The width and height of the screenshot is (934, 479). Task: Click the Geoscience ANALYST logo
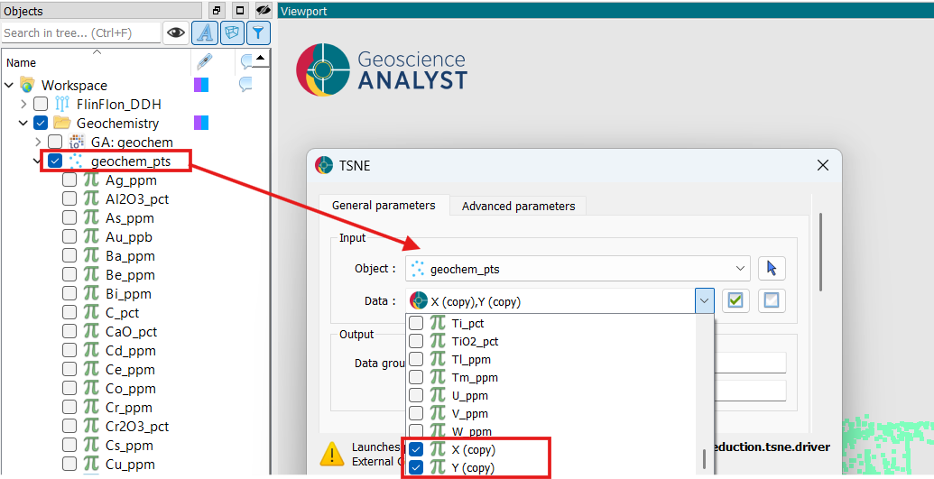[x=382, y=69]
